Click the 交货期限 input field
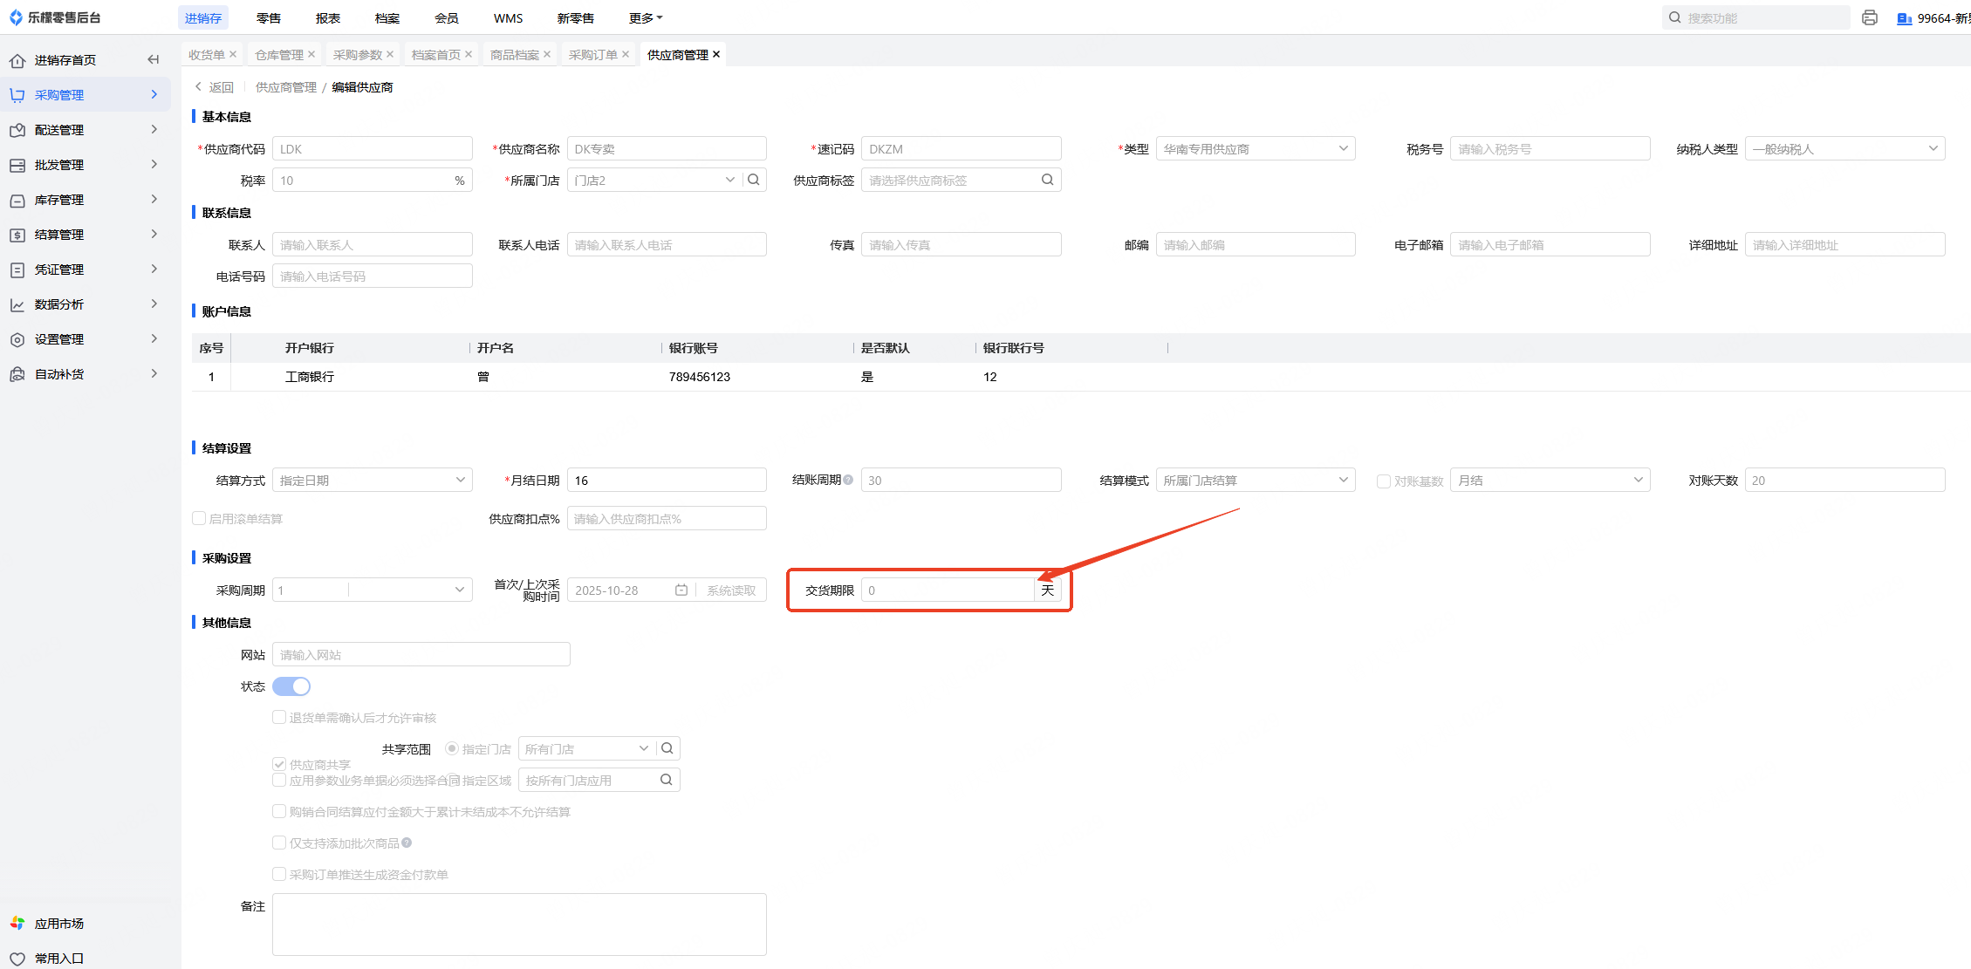Viewport: 1971px width, 969px height. tap(948, 590)
